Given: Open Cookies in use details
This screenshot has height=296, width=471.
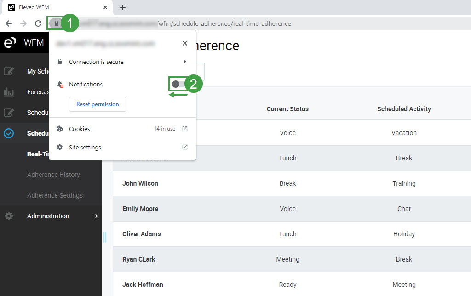Looking at the screenshot, I should coord(185,129).
